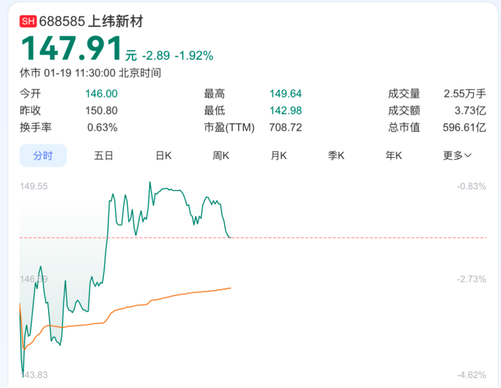Screen dimensions: 501x388
Task: Click the 总市值 market cap 596.61亿
Action: [464, 127]
